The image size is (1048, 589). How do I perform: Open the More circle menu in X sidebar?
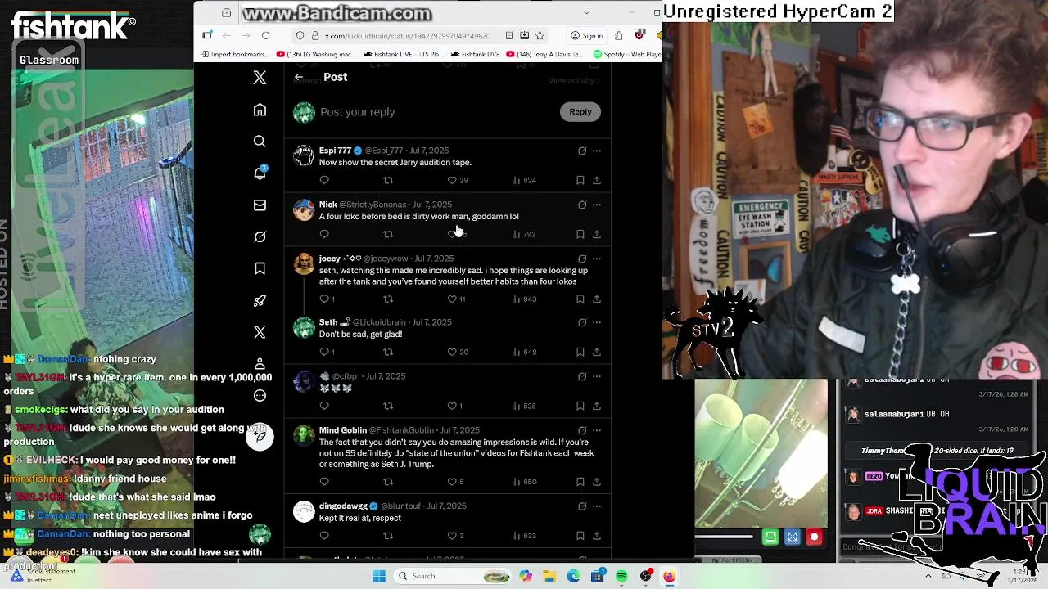tap(260, 395)
